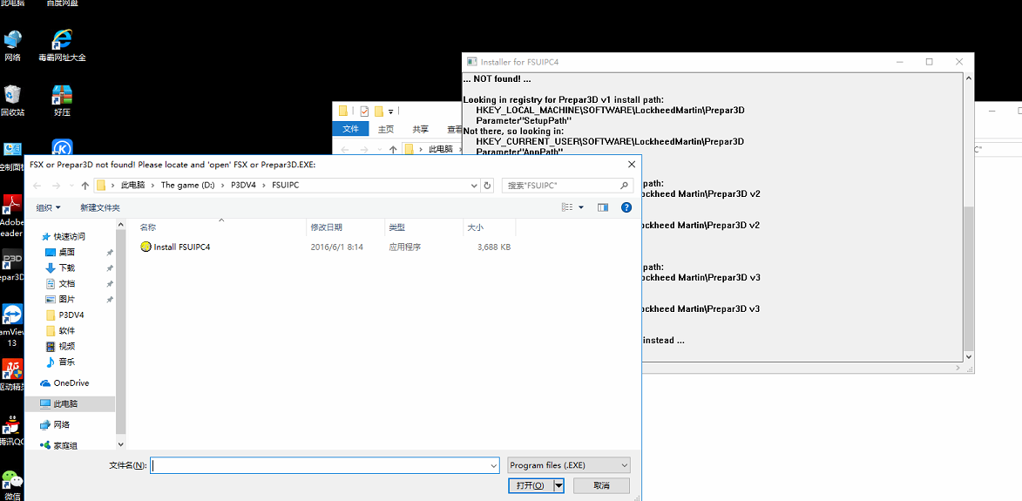
Task: Toggle the preview pane in the dialog
Action: tap(603, 207)
